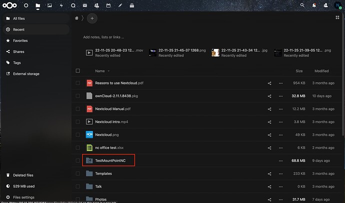This screenshot has width=345, height=203.
Task: Select ownCloud-2.11.1.8438.pkg checkbox
Action: coord(78,96)
